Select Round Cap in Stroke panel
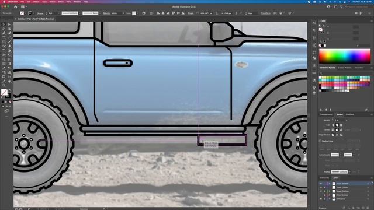Screen dimensions: 374x210 pyautogui.click(x=337, y=125)
